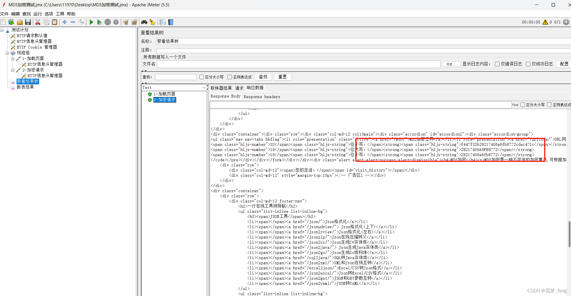This screenshot has height=296, width=571.
Task: Open the search dialog via binoculars icon
Action: [144, 22]
